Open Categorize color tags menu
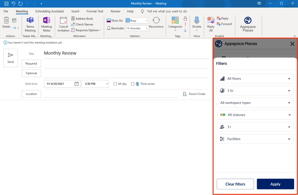This screenshot has height=195, width=298. 175,24
